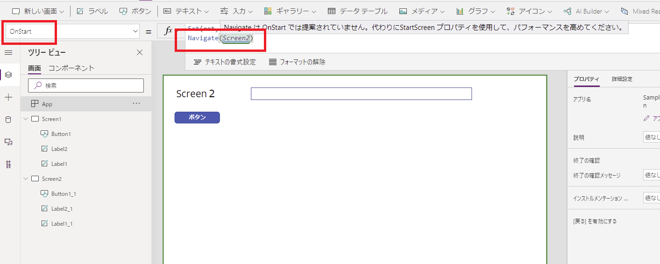Click テキストの書式設定 button
Screen dimensions: 660x264
(225, 62)
